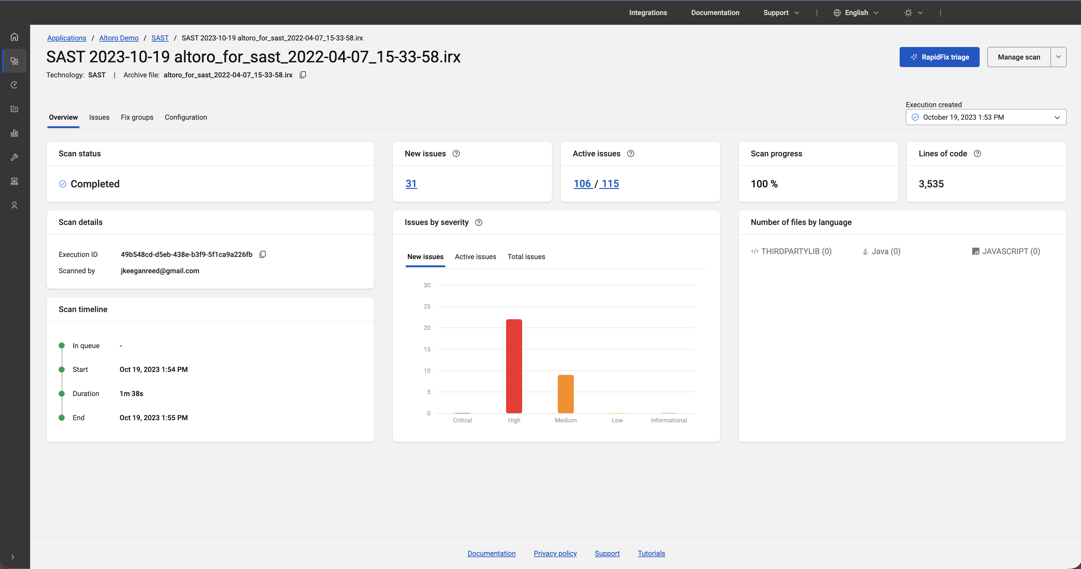The image size is (1081, 569).
Task: Click the user profile sidebar icon
Action: [14, 205]
